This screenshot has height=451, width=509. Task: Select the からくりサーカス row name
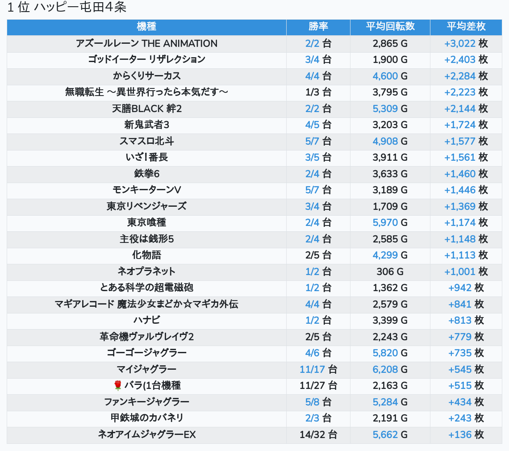(x=146, y=76)
